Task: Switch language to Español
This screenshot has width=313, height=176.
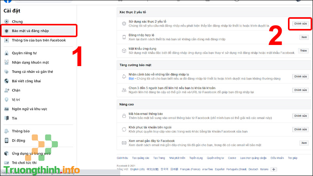Action: pos(219,169)
